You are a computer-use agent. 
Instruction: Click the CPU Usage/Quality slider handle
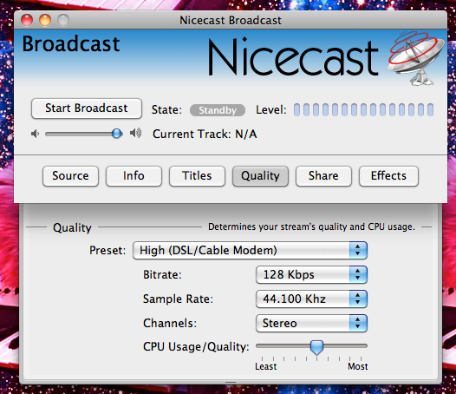(316, 347)
